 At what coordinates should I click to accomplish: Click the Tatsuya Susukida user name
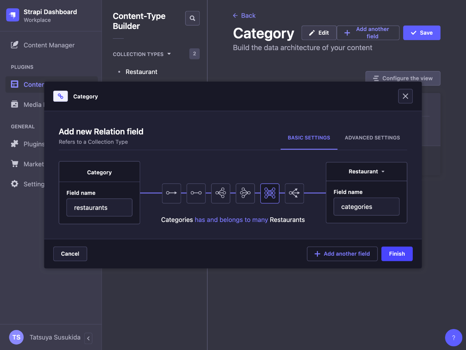click(55, 337)
